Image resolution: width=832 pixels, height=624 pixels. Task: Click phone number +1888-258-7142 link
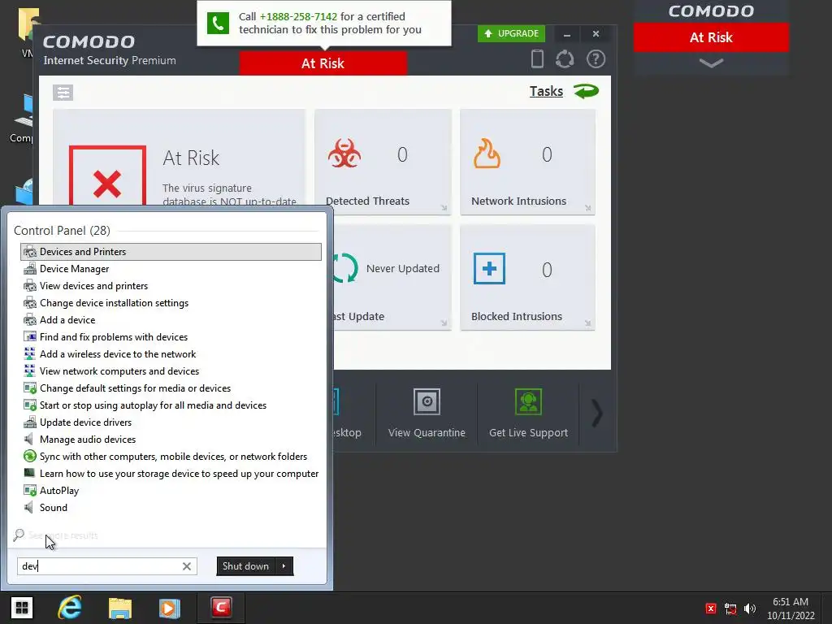pyautogui.click(x=298, y=16)
